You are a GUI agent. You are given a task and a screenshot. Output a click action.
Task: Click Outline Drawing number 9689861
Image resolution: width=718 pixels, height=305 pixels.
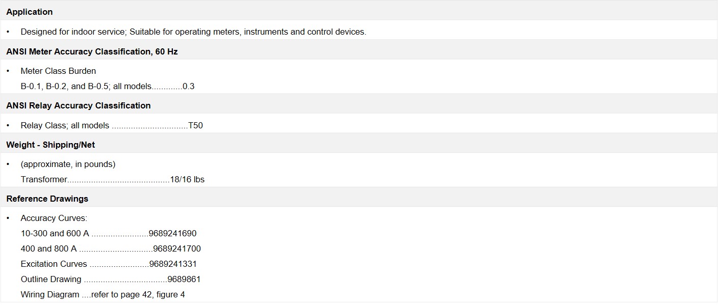(184, 280)
